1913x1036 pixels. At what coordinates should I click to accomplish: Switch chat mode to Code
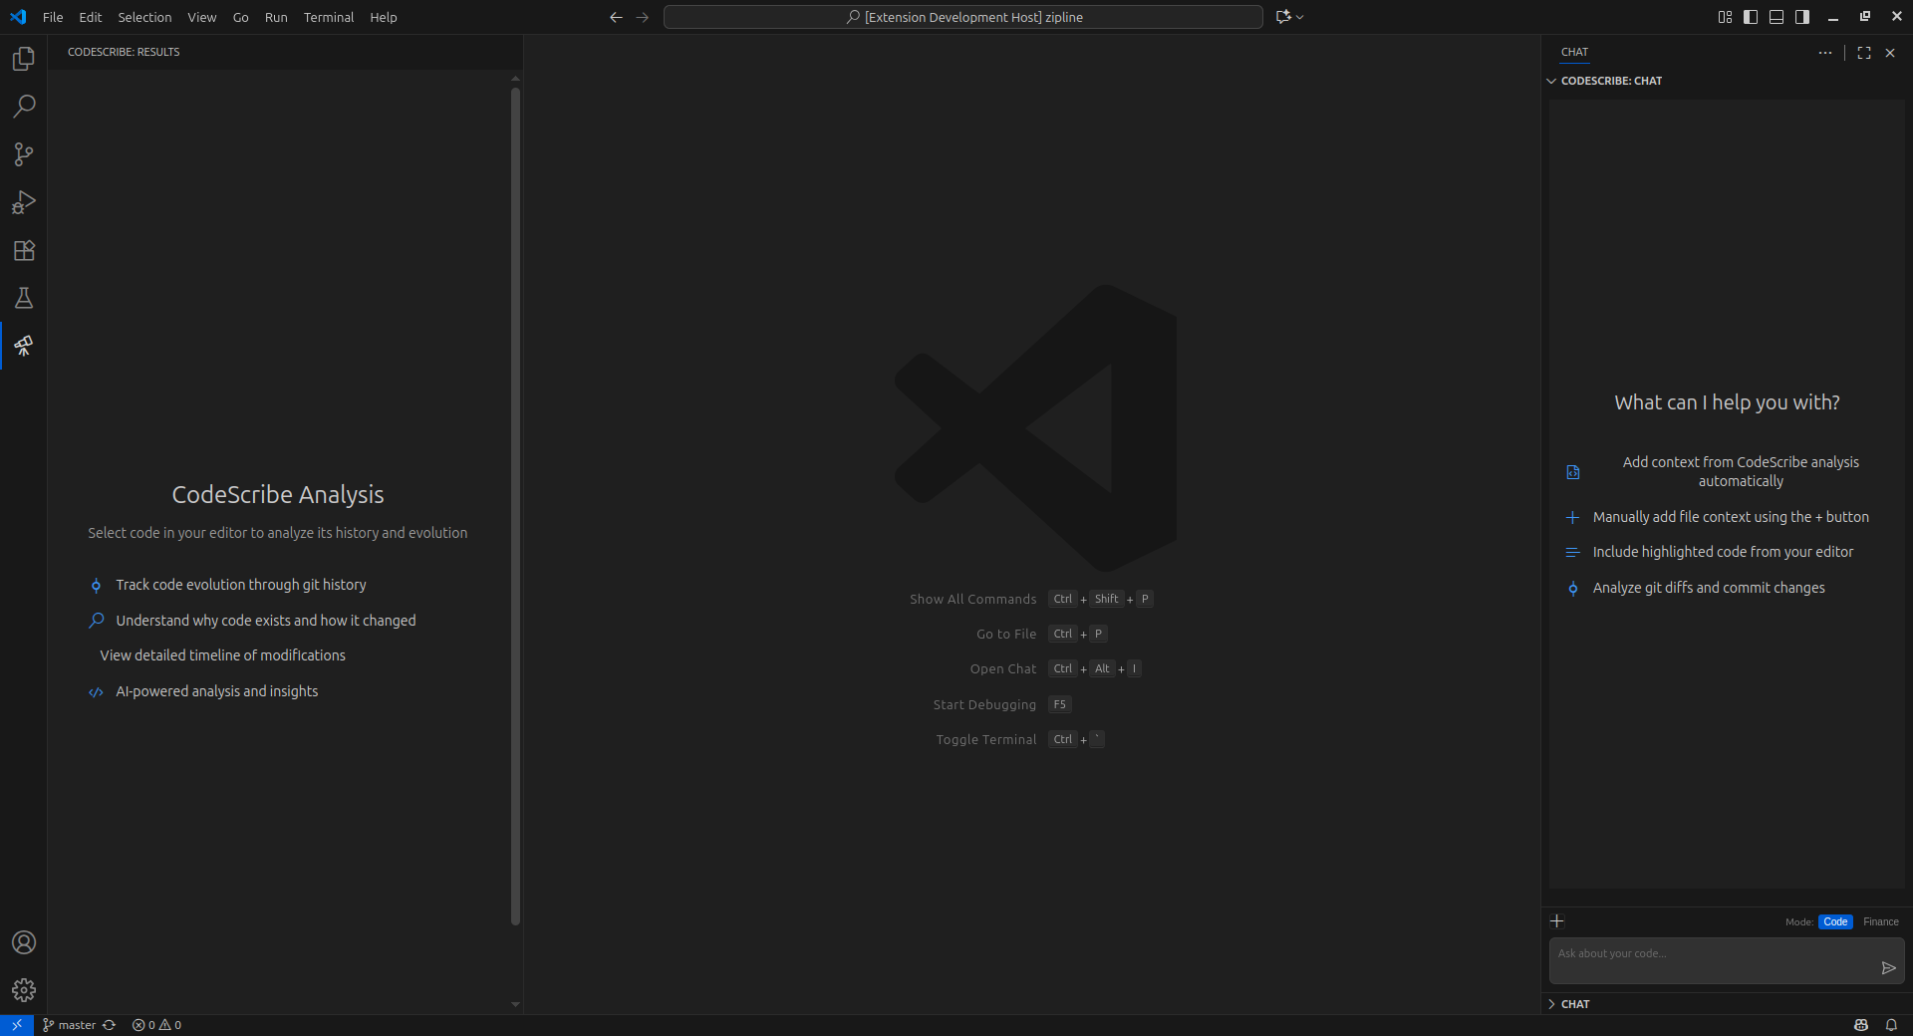pyautogui.click(x=1835, y=921)
